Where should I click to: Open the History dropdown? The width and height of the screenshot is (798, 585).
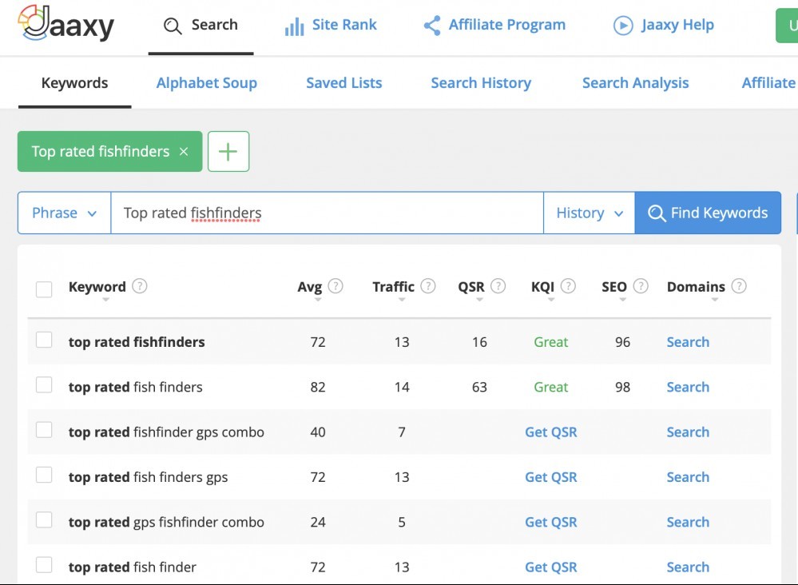click(x=590, y=213)
